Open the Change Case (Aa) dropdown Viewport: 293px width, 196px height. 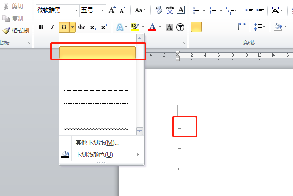140,10
